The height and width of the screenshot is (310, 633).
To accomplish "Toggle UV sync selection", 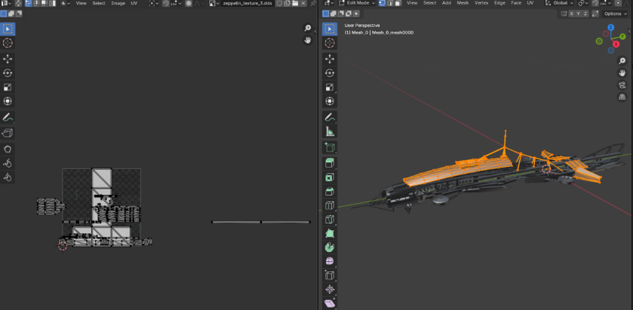I will (18, 3).
